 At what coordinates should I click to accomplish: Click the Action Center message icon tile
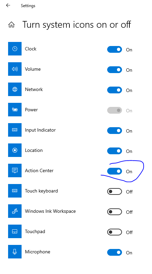[15, 170]
